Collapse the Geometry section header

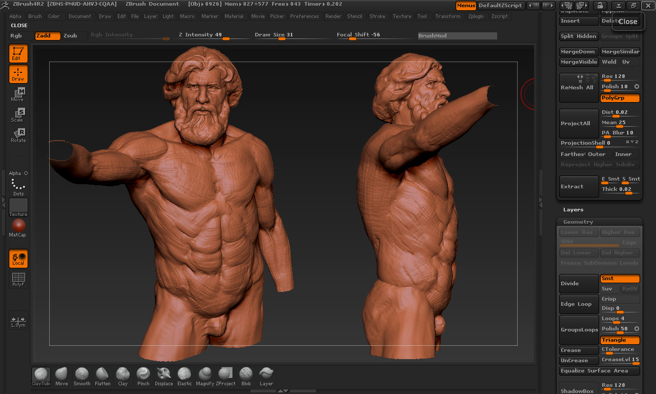[x=578, y=222]
